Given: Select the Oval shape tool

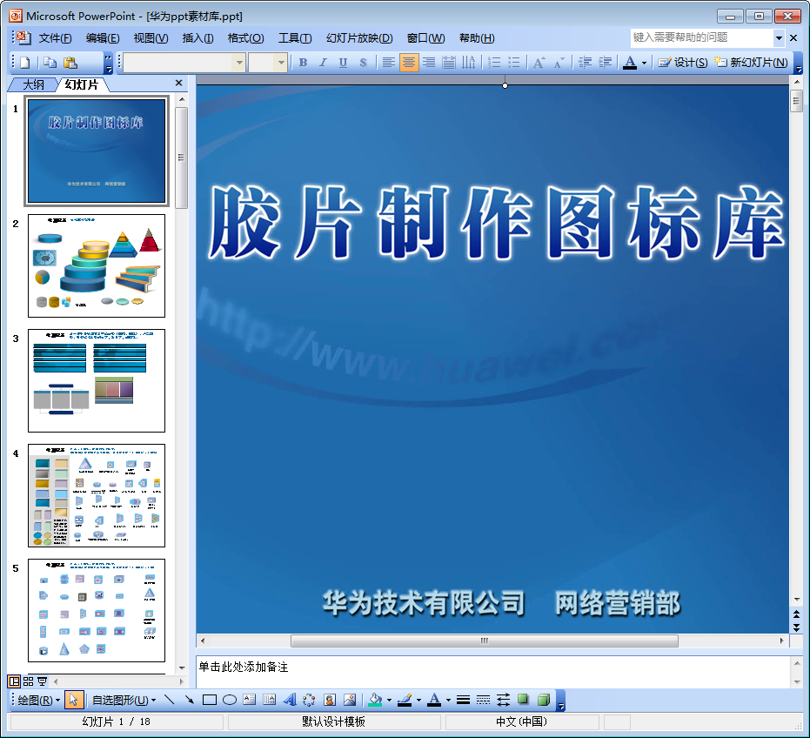Looking at the screenshot, I should click(x=230, y=700).
